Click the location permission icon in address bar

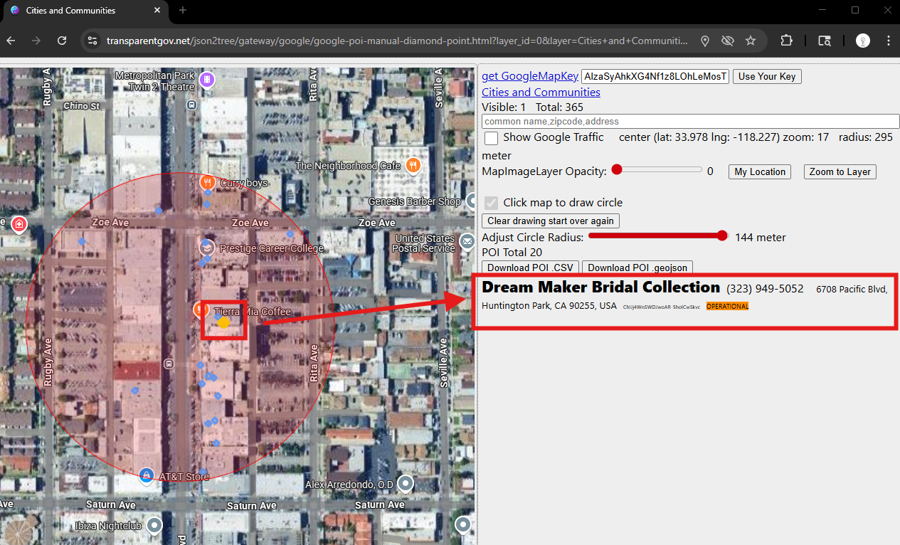(705, 41)
